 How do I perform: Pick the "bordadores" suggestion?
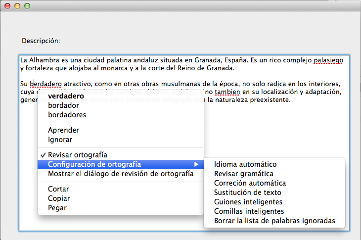[x=67, y=115]
